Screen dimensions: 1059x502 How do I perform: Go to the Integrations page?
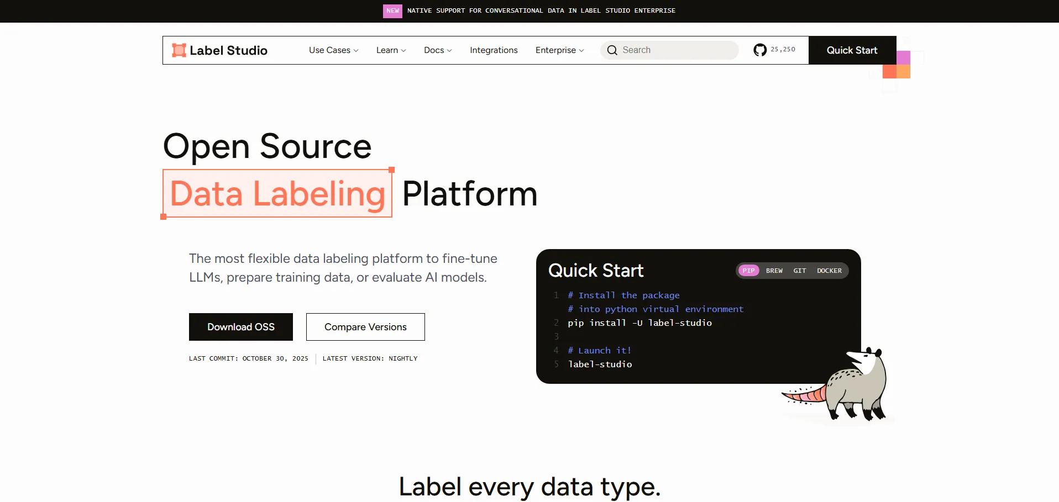tap(494, 50)
